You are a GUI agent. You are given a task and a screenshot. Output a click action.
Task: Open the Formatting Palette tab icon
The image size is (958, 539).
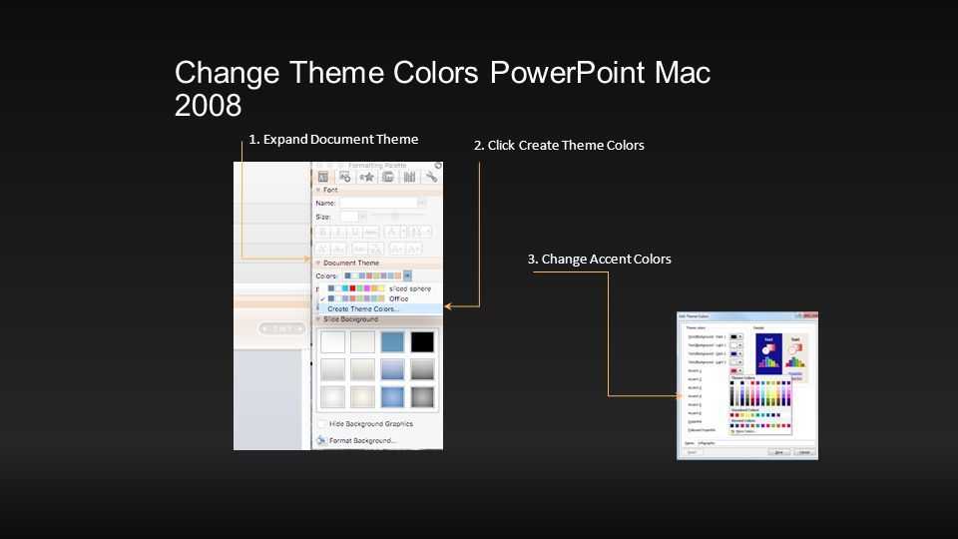tap(322, 177)
